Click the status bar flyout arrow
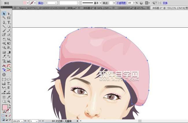 77,121
